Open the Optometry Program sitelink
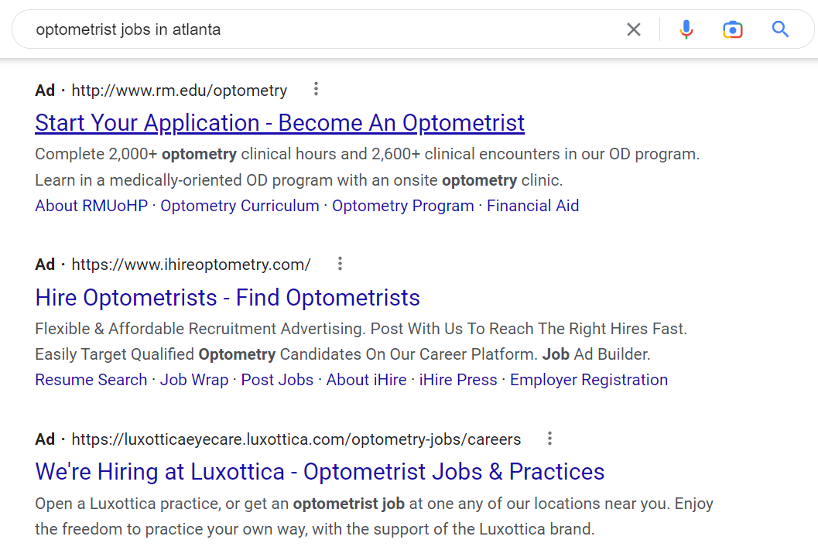This screenshot has width=818, height=550. 402,205
